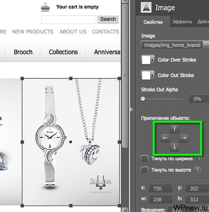The image size is (209, 212).
Task: Open Color Out Stroke dropdown arrow
Action: [152, 75]
